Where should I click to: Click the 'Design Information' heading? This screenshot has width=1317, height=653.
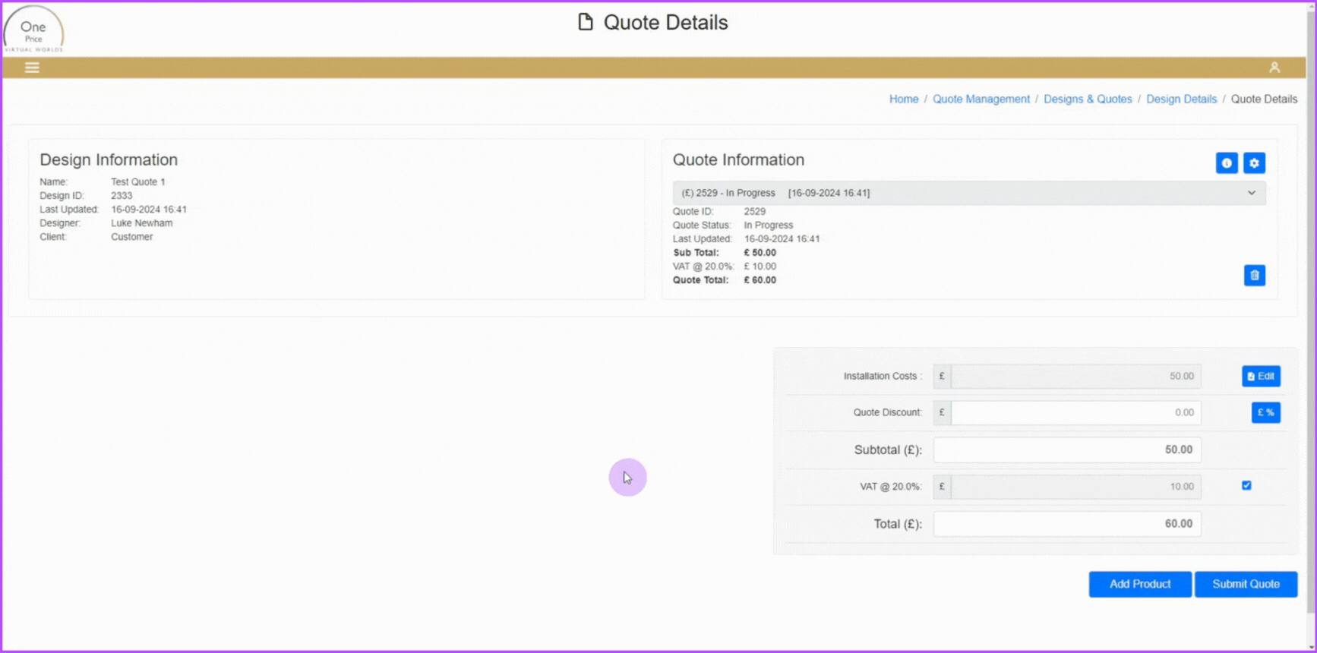[x=109, y=160]
